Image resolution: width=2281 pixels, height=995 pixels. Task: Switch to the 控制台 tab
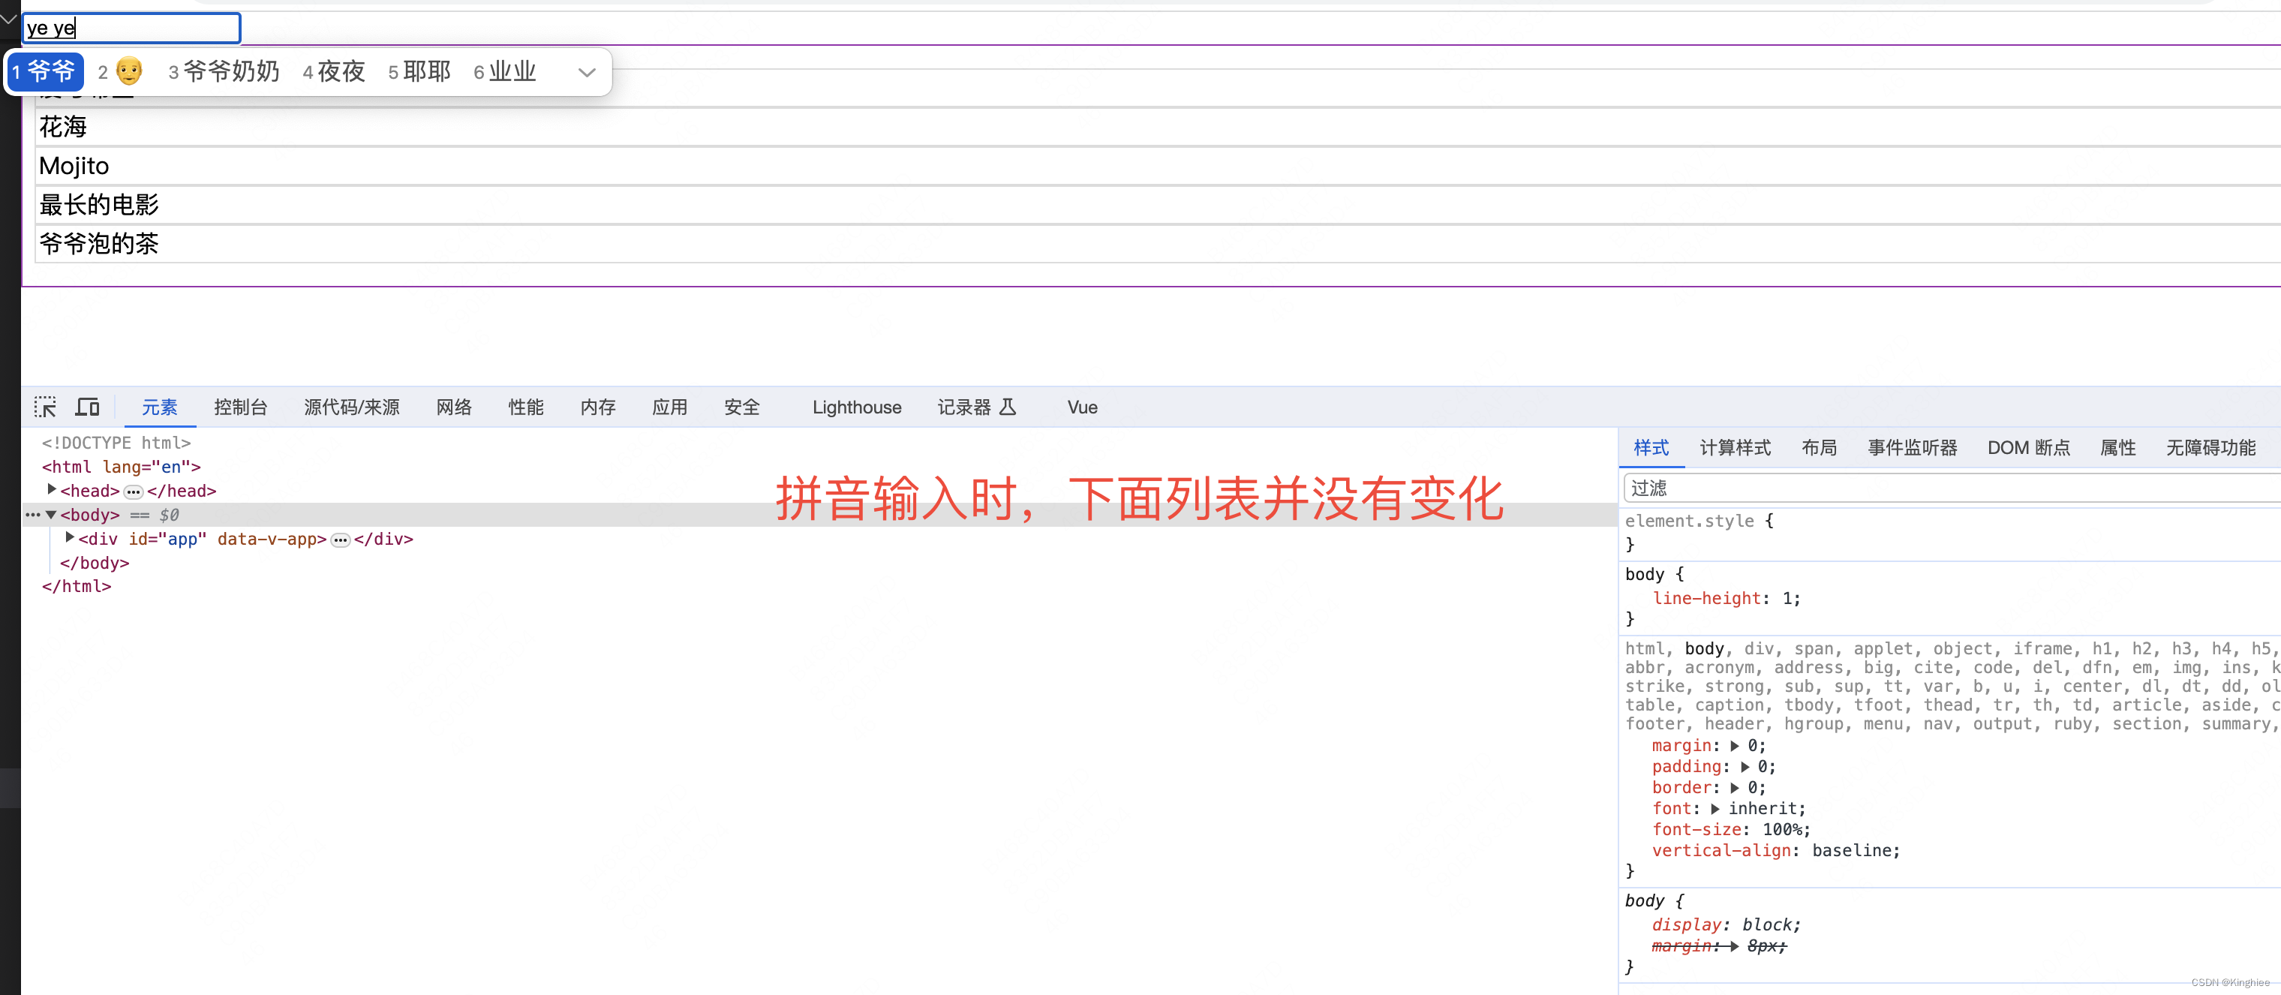click(240, 407)
